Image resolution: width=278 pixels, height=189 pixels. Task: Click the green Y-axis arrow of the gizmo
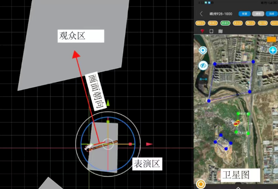(x=108, y=103)
